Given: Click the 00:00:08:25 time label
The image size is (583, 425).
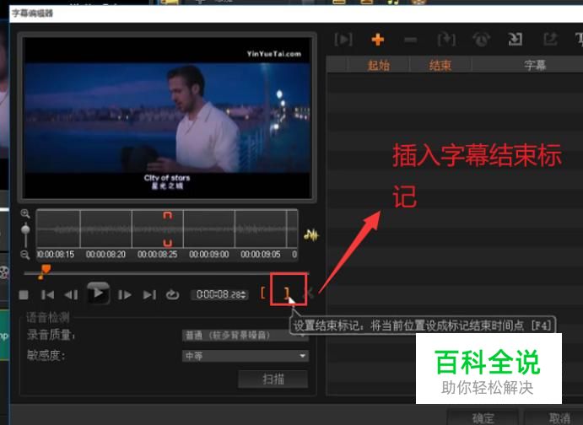Looking at the screenshot, I should pyautogui.click(x=157, y=255).
